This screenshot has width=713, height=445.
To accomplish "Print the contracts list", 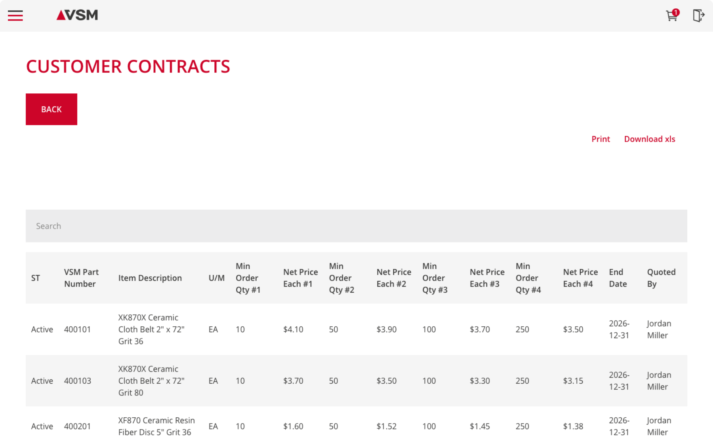I will click(x=601, y=139).
